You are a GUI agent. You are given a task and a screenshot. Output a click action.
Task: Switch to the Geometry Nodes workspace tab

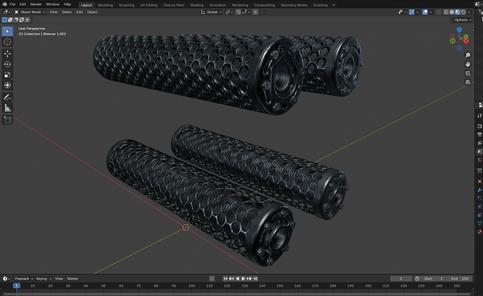[294, 5]
